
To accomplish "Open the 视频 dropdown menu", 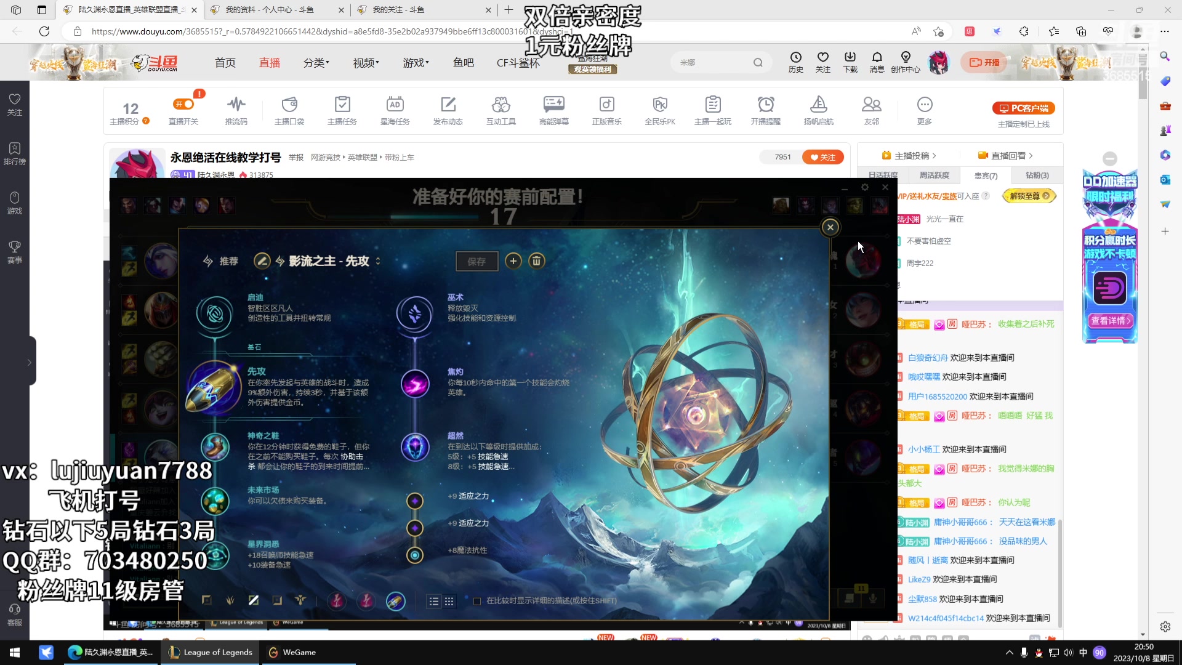I will 366,63.
